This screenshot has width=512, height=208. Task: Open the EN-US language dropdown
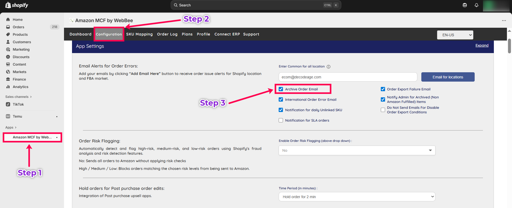(455, 35)
